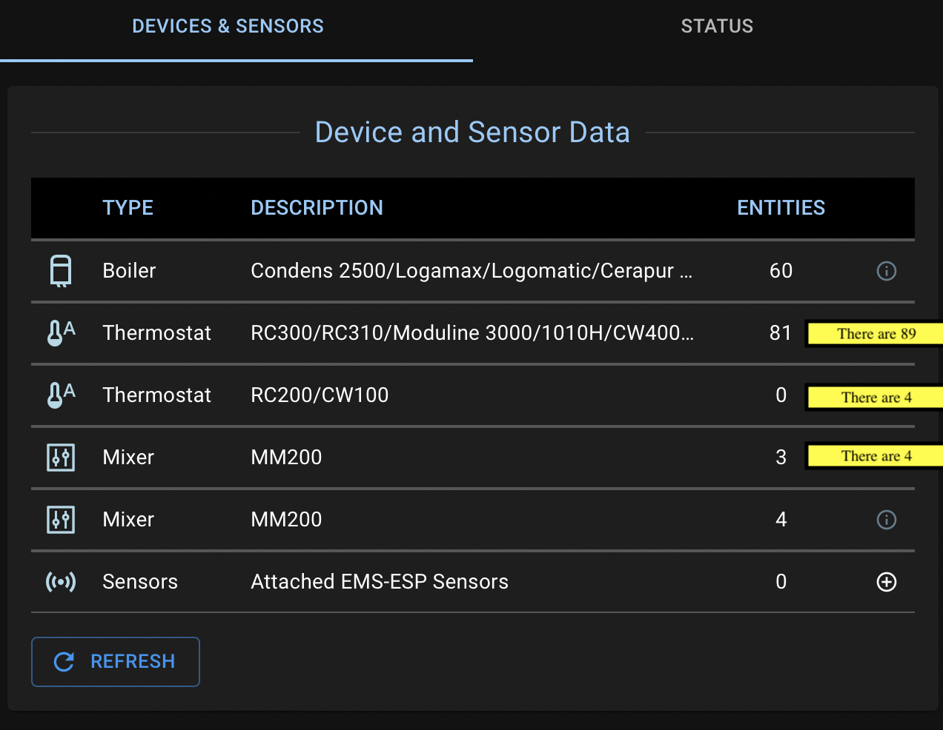The height and width of the screenshot is (730, 943).
Task: Click the Device and Sensor Data heading
Action: tap(472, 132)
